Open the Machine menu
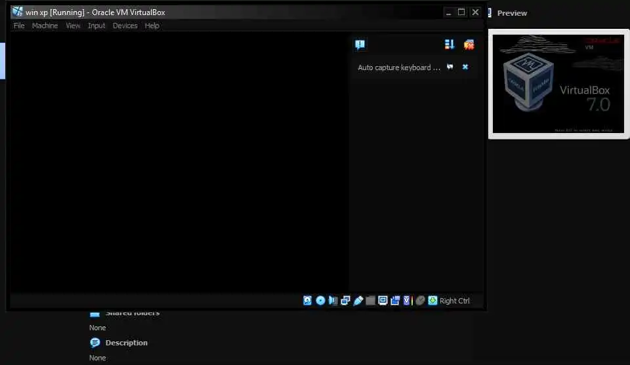630x365 pixels. coord(45,26)
